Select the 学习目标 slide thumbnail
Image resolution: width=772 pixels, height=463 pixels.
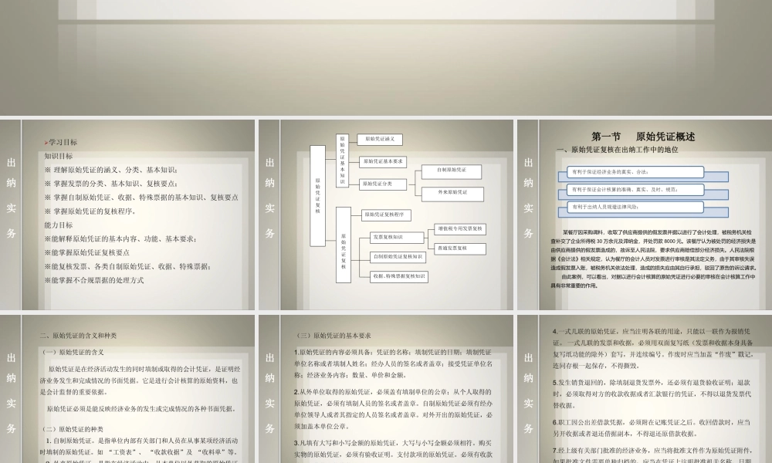(126, 212)
